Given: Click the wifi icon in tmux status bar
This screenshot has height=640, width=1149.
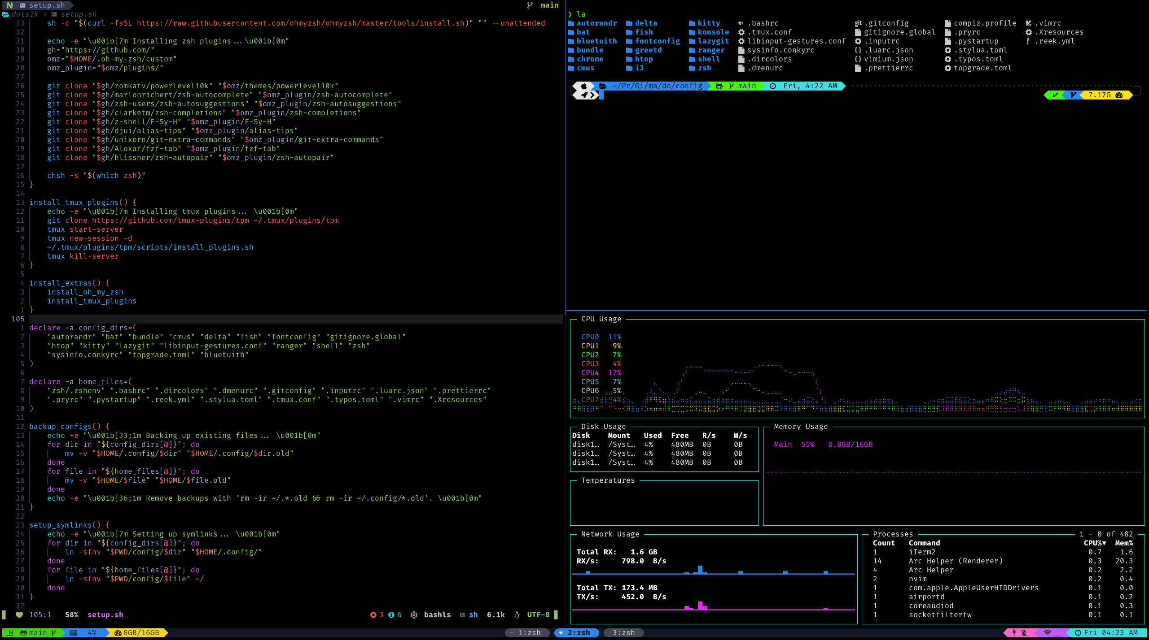Looking at the screenshot, I should tap(1048, 633).
